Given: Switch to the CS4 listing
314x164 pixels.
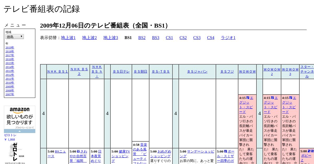Looking at the screenshot, I should point(211,38).
